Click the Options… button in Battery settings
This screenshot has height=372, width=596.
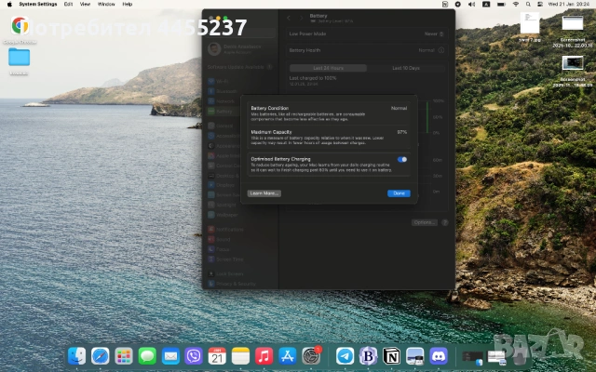pos(425,222)
